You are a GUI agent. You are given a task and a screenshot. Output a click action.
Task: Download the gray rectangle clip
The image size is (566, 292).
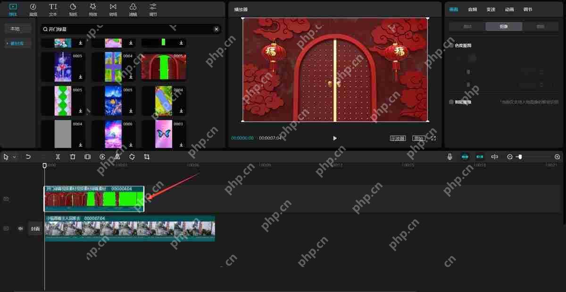click(81, 145)
